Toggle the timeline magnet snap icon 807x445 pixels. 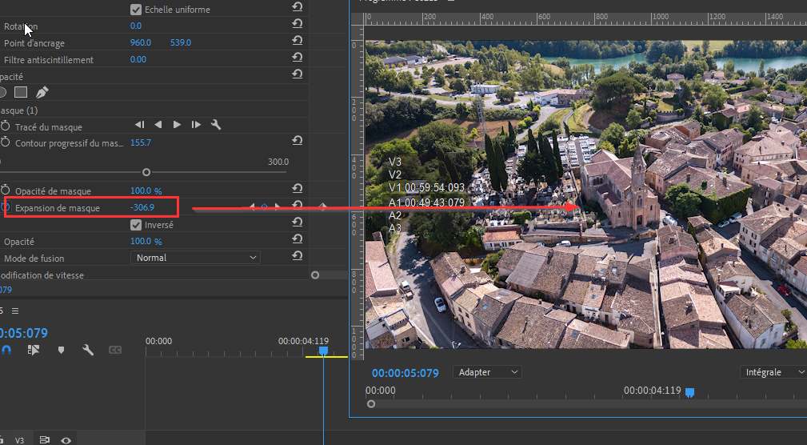(6, 350)
